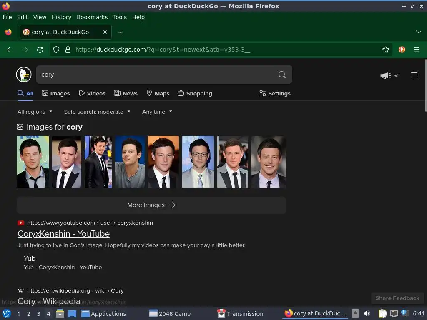This screenshot has width=427, height=320.
Task: Open the search Settings option
Action: pyautogui.click(x=275, y=93)
